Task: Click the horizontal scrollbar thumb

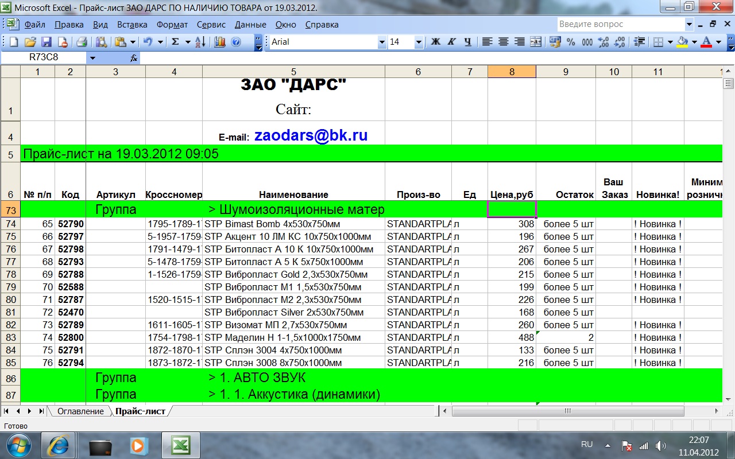Action: point(567,411)
